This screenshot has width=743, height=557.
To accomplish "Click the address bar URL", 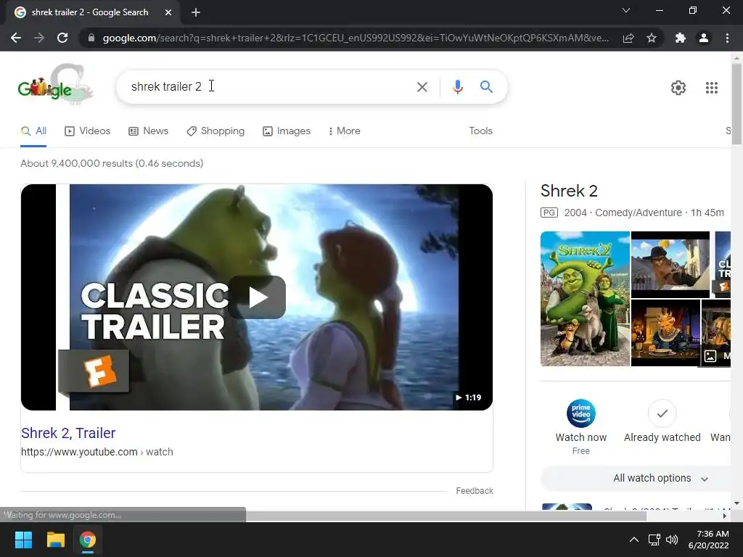I will (356, 38).
